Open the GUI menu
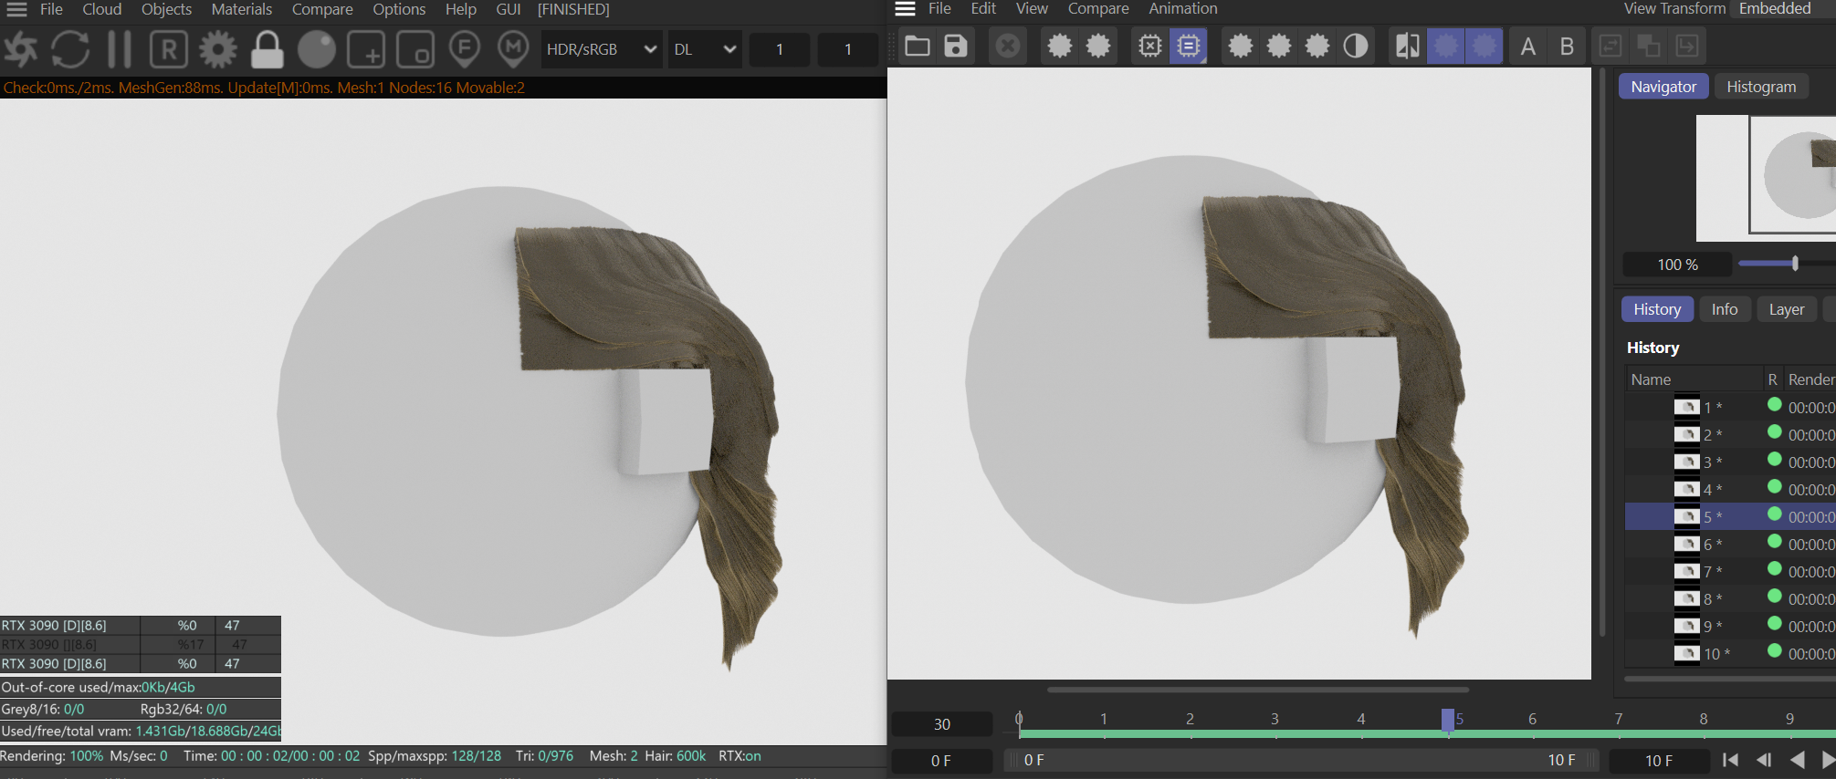This screenshot has width=1836, height=779. coord(509,9)
